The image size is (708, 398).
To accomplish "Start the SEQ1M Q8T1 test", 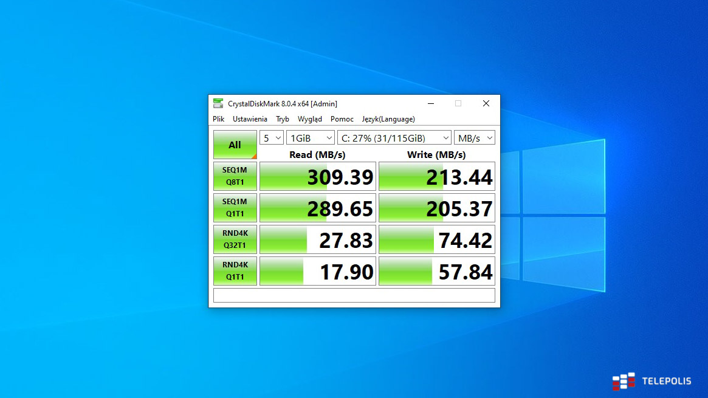I will point(235,176).
